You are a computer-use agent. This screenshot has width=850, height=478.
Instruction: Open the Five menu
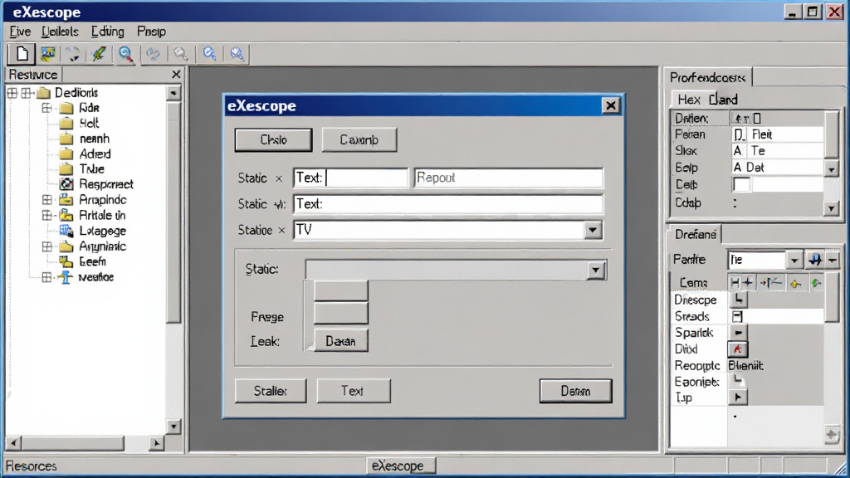pos(20,32)
